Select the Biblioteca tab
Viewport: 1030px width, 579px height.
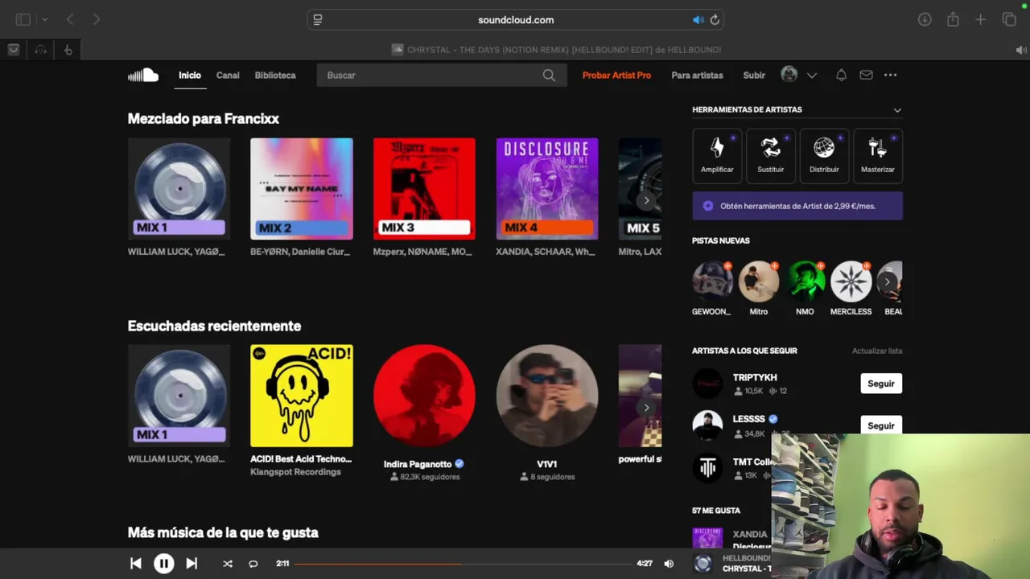click(x=275, y=75)
